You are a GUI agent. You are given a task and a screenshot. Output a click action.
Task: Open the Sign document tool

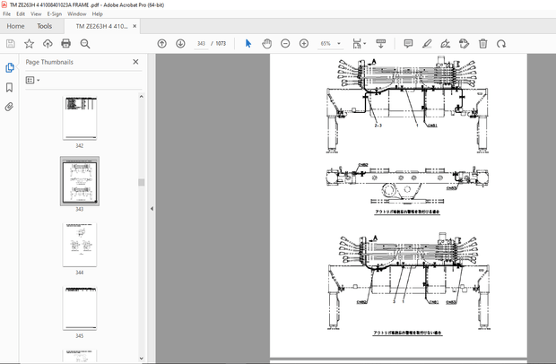coord(446,44)
